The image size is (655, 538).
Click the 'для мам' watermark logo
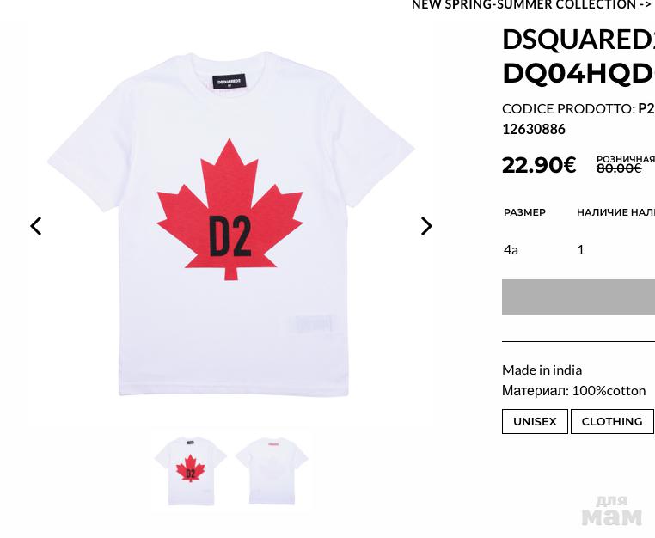click(x=611, y=510)
